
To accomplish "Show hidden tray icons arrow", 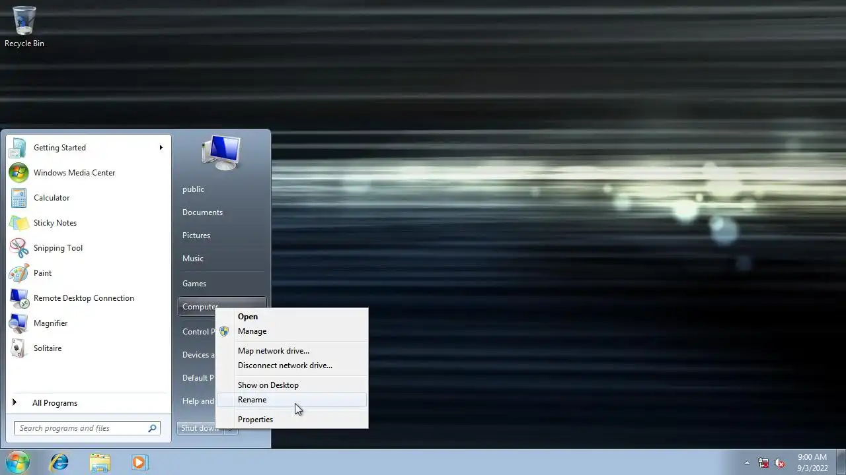I will pyautogui.click(x=747, y=462).
